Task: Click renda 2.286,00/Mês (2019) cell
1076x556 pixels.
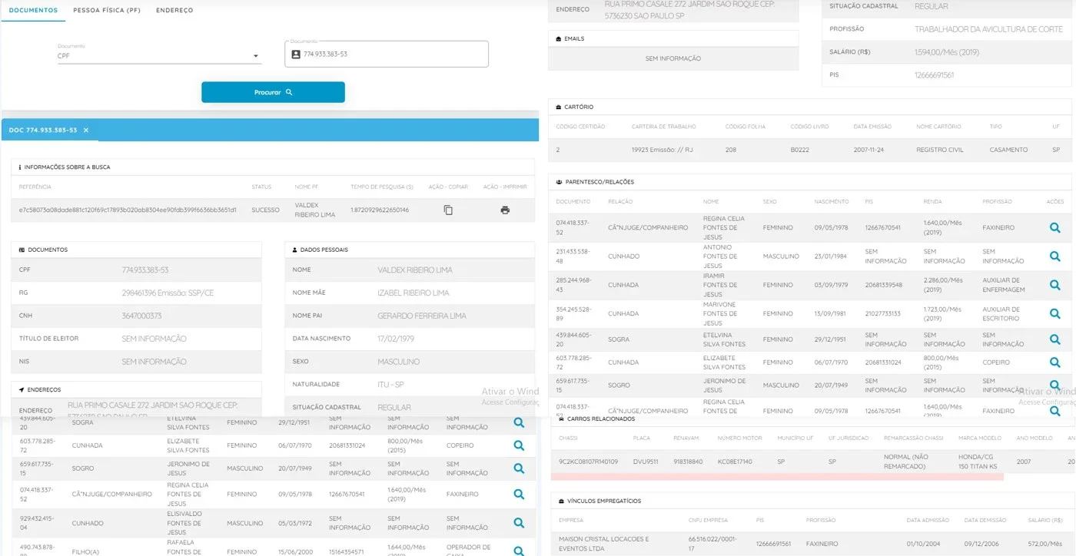Action: [x=943, y=285]
